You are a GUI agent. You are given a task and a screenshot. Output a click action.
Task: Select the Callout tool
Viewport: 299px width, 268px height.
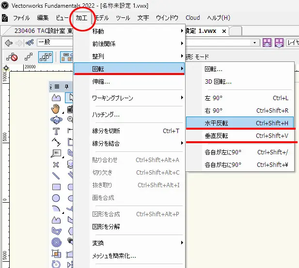(56, 153)
